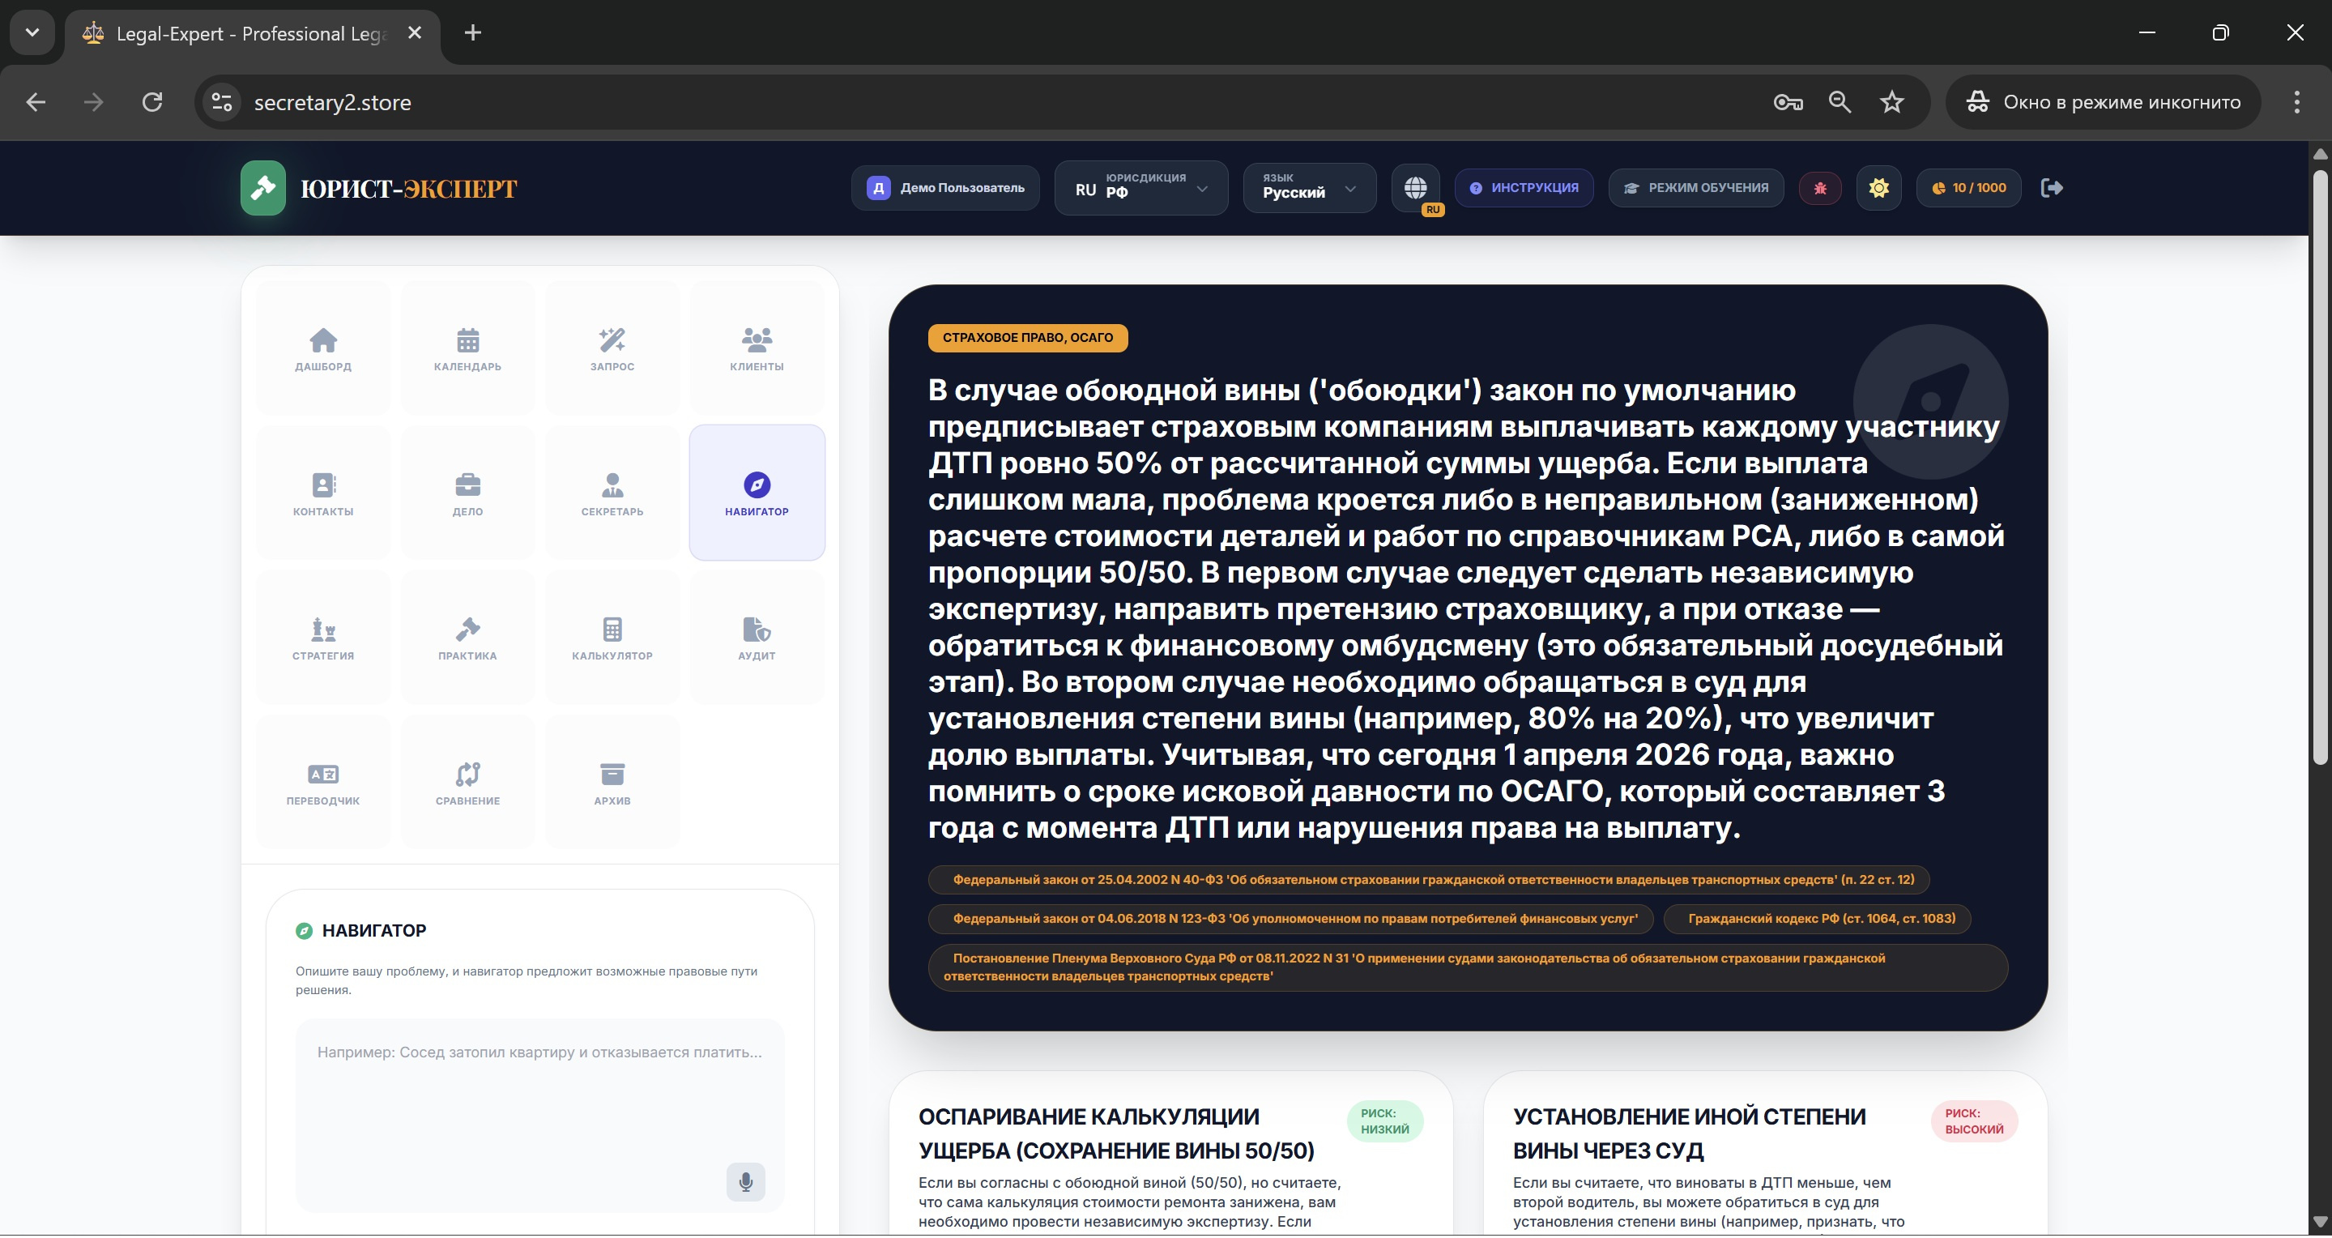The height and width of the screenshot is (1238, 2332).
Task: Toggle Режим обучения learning mode
Action: point(1695,188)
